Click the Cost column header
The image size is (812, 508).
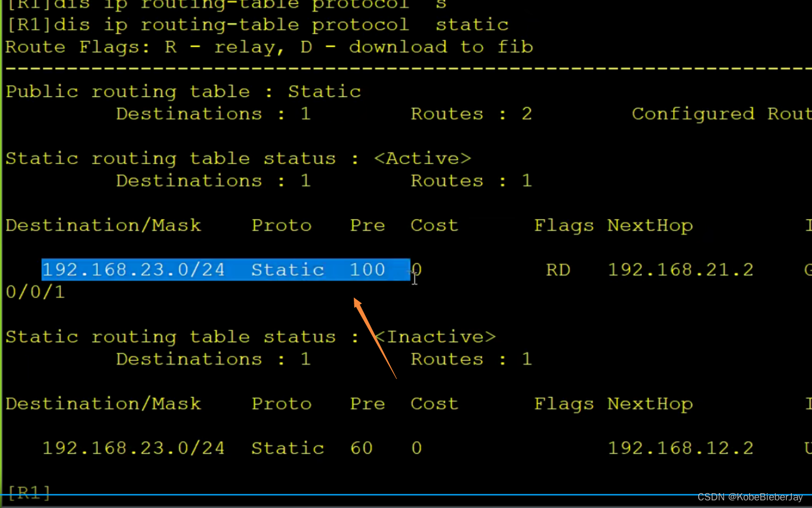coord(434,225)
